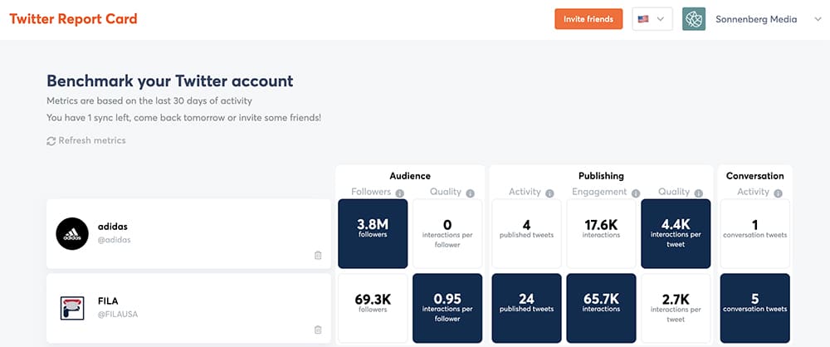Viewport: 830px width, 347px height.
Task: Click the refresh icon beside Refresh metrics
Action: (51, 141)
